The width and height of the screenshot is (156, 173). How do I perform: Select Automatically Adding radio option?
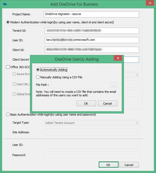(52, 70)
